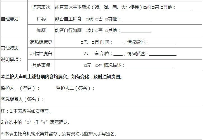The width and height of the screenshot is (203, 140).
Task: Click the 其他 blank line in 进餐 row
Action: coord(136,20)
